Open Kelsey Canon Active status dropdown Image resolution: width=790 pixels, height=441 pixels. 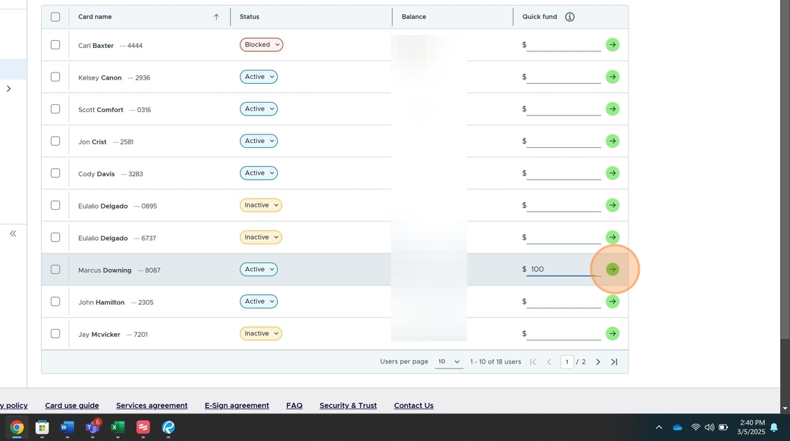tap(258, 77)
